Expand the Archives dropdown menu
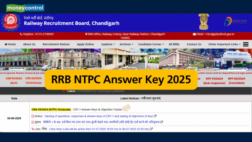Viewport: 252px width, 142px height. [126, 44]
